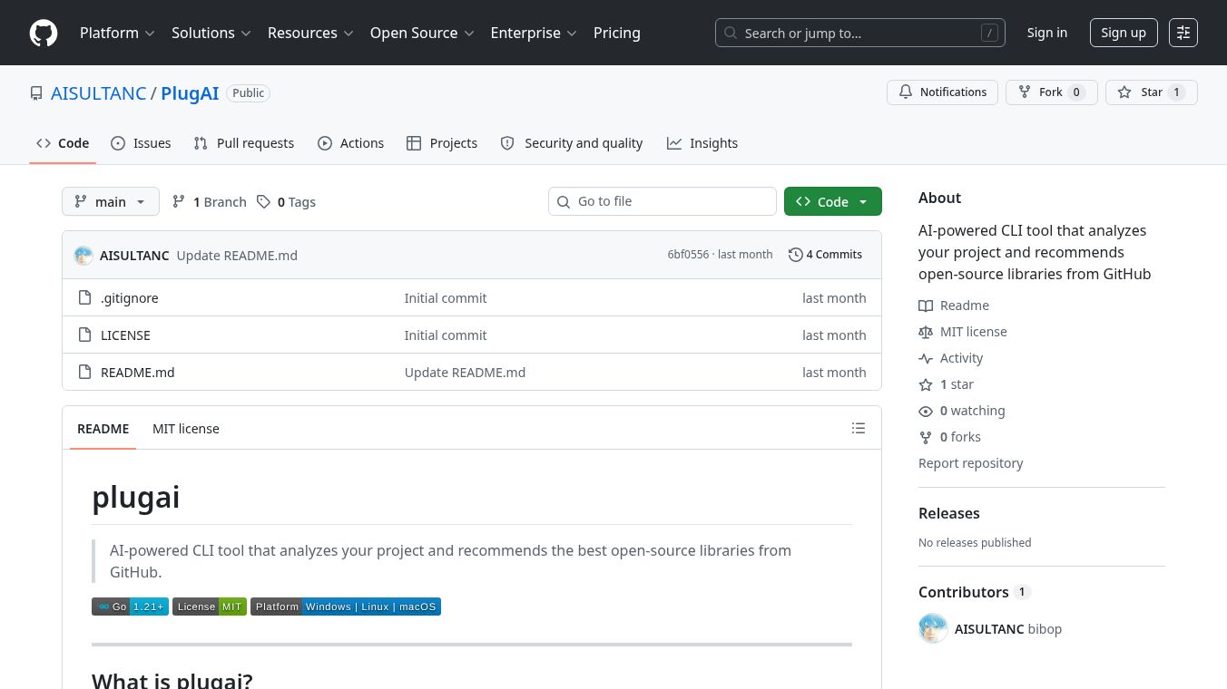The height and width of the screenshot is (689, 1227).
Task: Switch to Security and quality tab
Action: [x=572, y=143]
